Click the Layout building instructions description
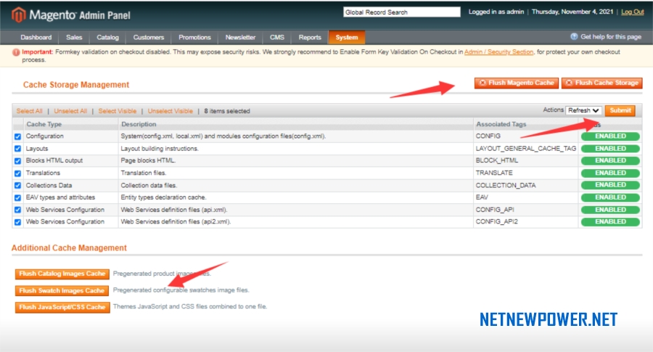The width and height of the screenshot is (653, 352). point(160,149)
